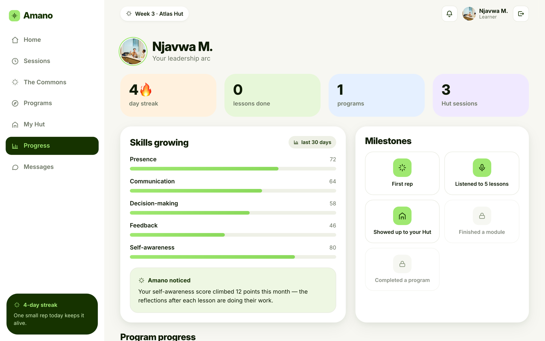Image resolution: width=545 pixels, height=341 pixels.
Task: Open the Hut sessions stat card
Action: click(481, 95)
